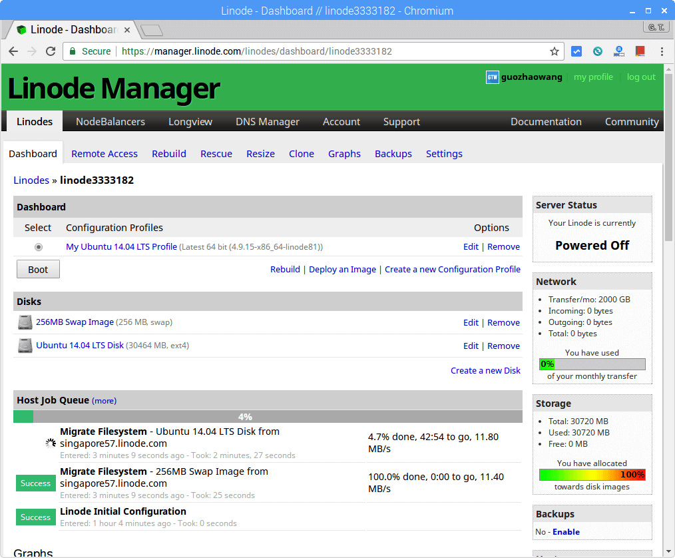The image size is (675, 558).
Task: Expand the Host Job Queue with more link
Action: click(x=104, y=400)
